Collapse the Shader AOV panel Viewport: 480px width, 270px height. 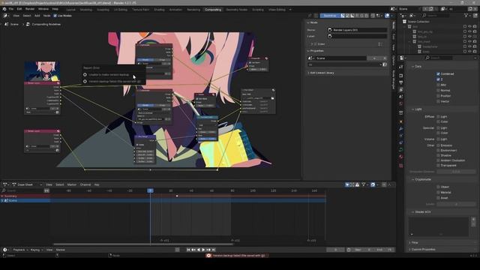[421, 211]
